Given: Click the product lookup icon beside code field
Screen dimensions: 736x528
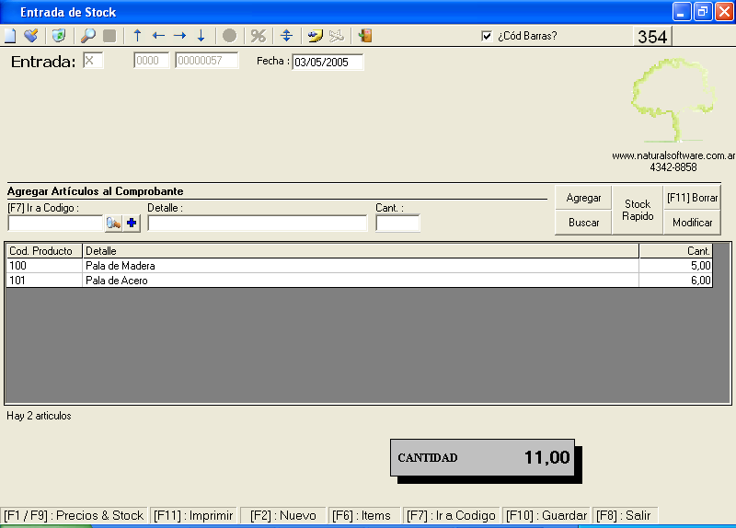Looking at the screenshot, I should click(113, 223).
